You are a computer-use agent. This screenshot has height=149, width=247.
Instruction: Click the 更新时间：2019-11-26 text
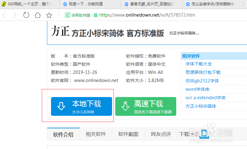74,72
